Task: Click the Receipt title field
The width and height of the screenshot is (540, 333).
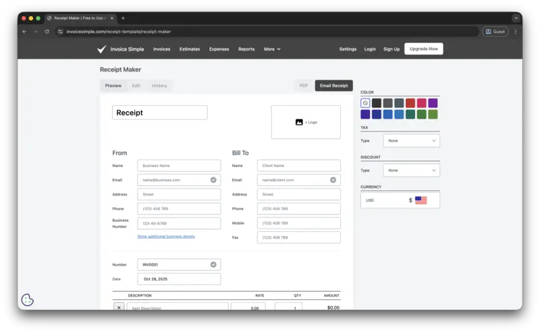Action: coord(160,113)
